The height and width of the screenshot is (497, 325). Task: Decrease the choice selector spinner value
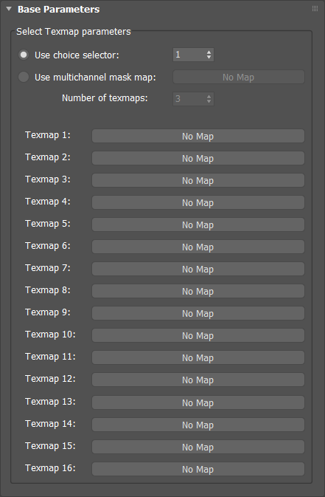(209, 57)
